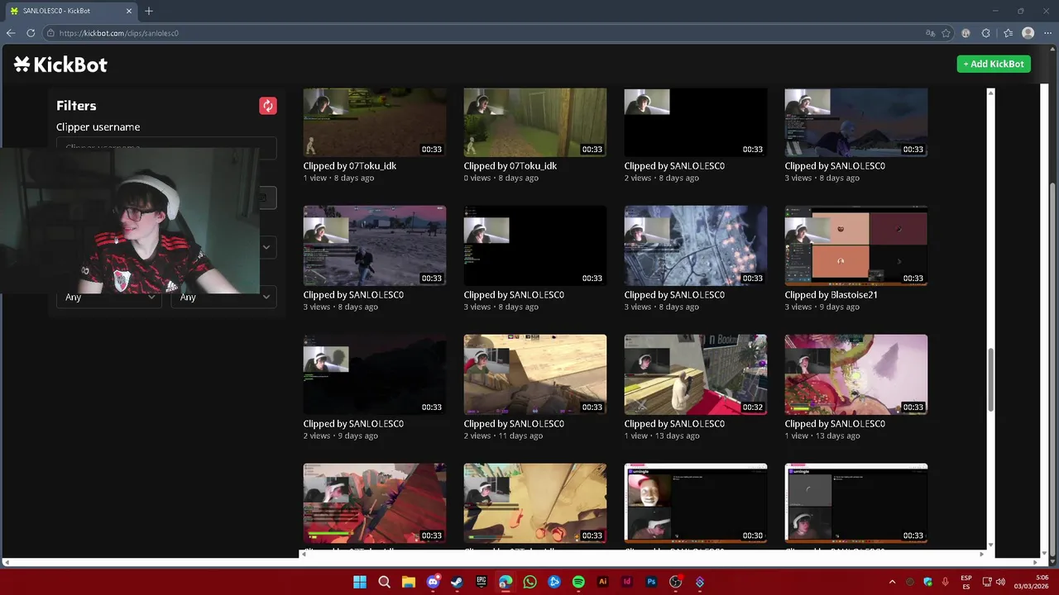Image resolution: width=1059 pixels, height=595 pixels.
Task: Launch Adobe InDesign from the taskbar
Action: [627, 582]
